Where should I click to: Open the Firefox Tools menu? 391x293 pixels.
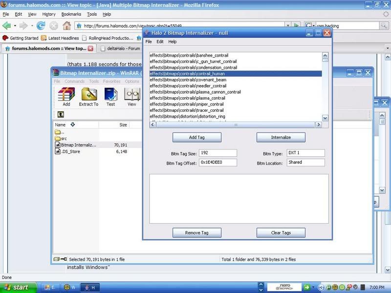[x=92, y=14]
